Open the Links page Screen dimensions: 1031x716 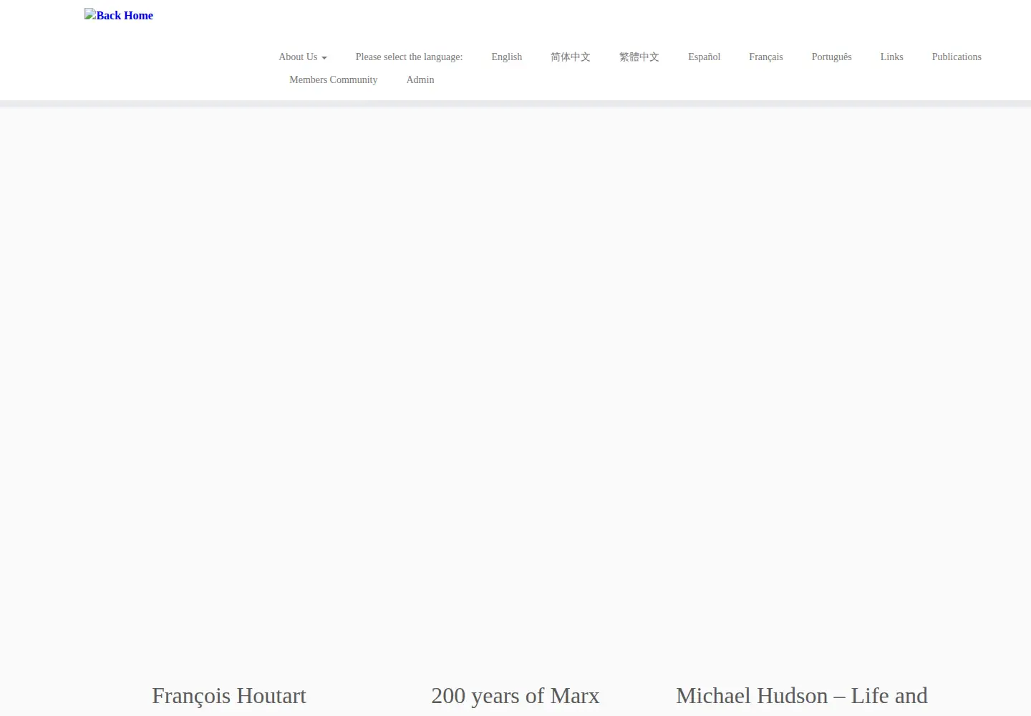click(892, 57)
